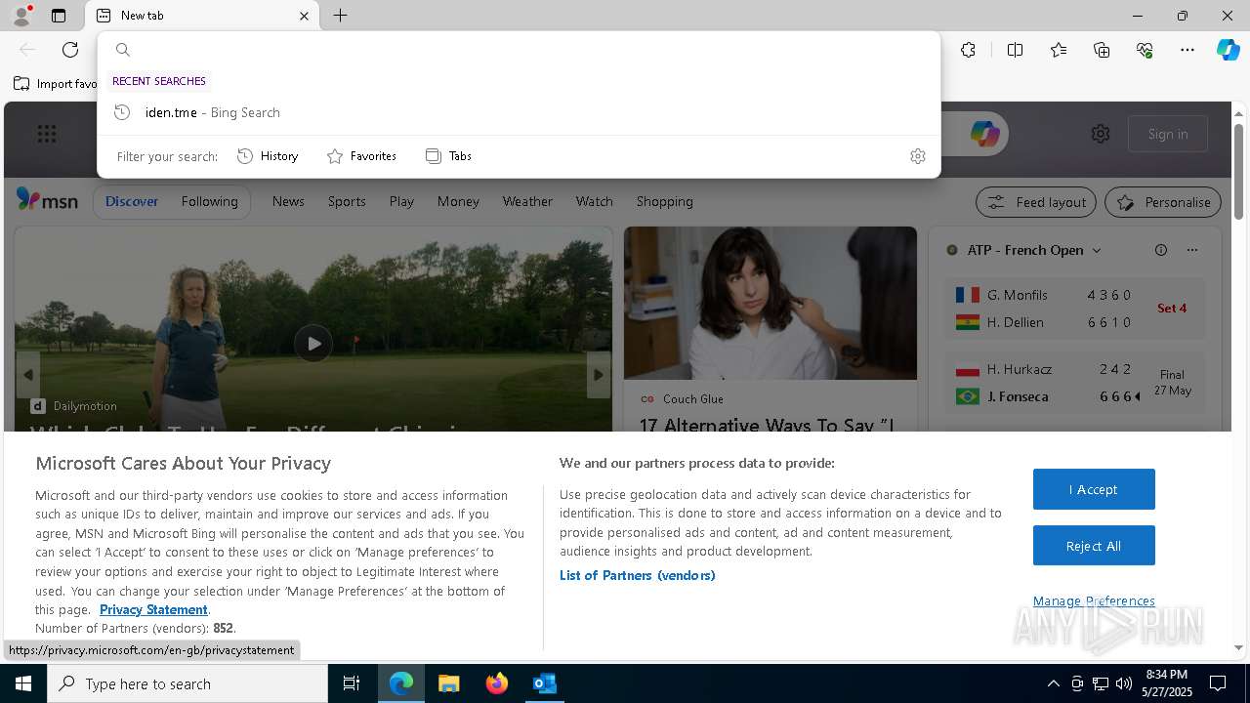Open the Windows Start menu

click(23, 683)
